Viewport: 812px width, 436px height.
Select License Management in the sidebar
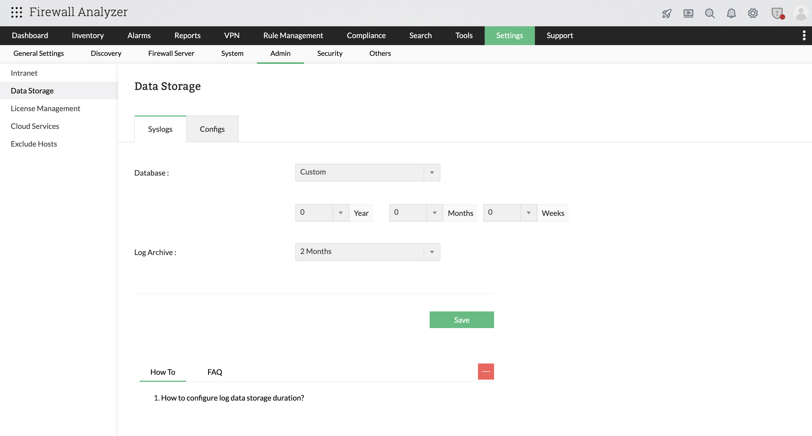click(x=45, y=108)
